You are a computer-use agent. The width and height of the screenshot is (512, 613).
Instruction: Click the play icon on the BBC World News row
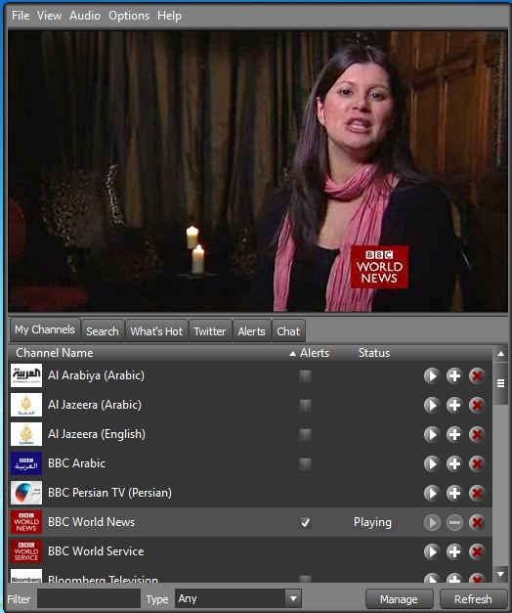[432, 523]
